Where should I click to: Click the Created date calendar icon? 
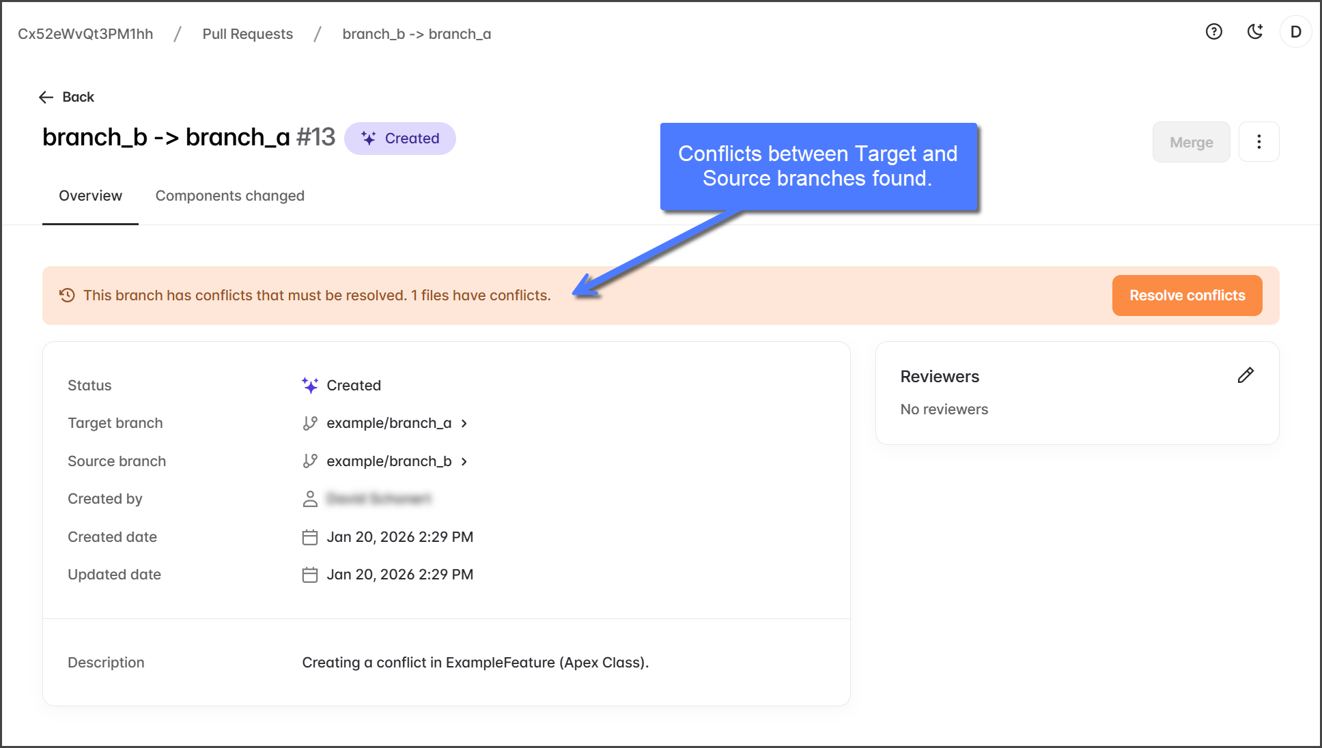[310, 538]
